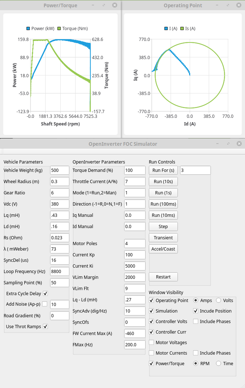The image size is (245, 388).
Task: Click the SyncAdv (dig/Hz) field
Action: (135, 311)
